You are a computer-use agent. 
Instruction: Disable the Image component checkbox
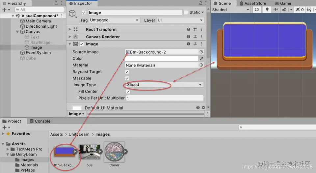(x=82, y=44)
